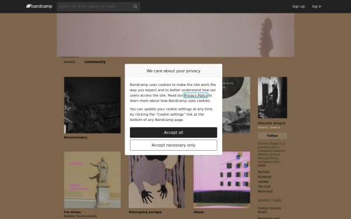Open the YouTube link

click(264, 172)
